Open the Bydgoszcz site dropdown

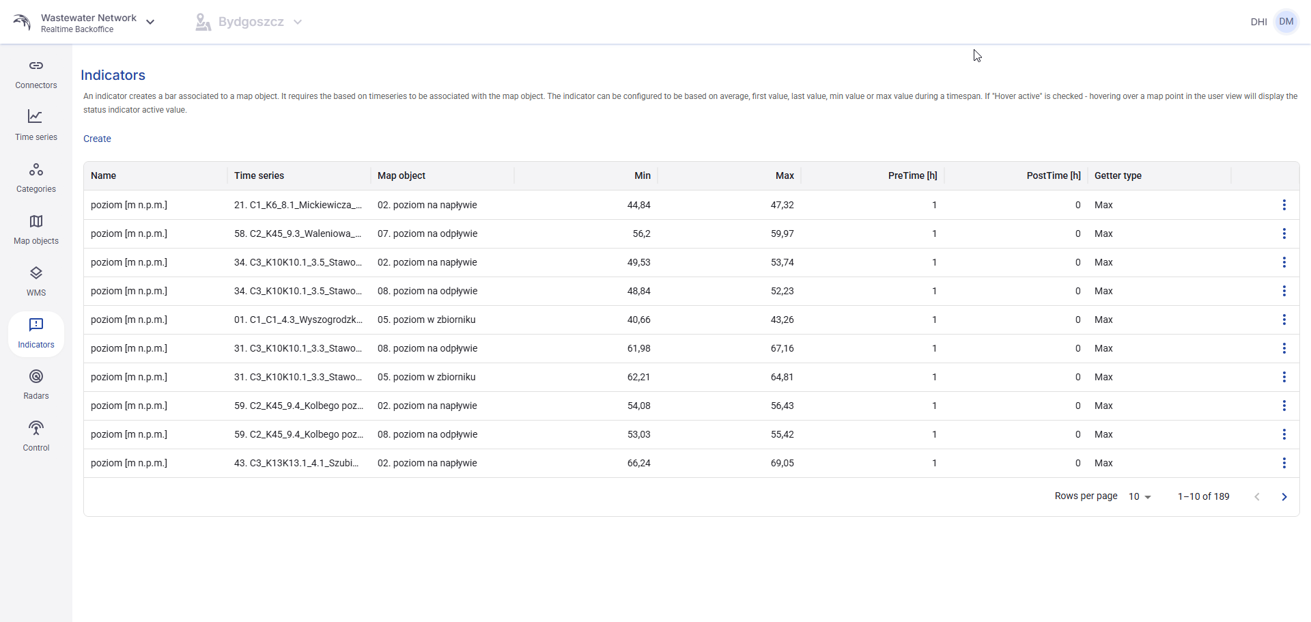(x=249, y=22)
